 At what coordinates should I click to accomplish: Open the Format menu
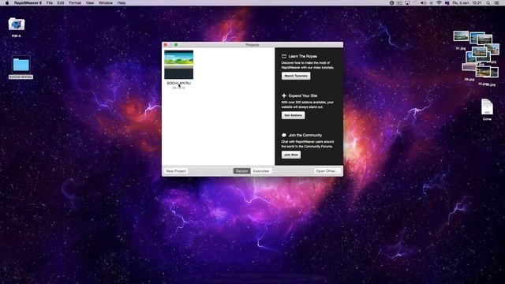coord(75,3)
